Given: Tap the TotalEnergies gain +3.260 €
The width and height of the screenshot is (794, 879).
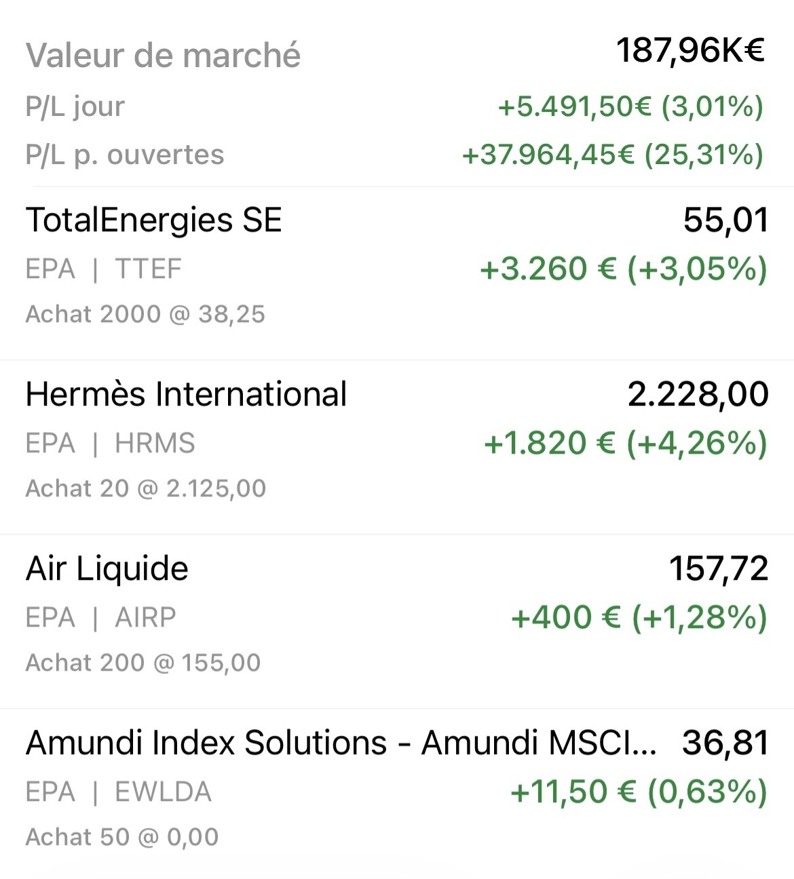Looking at the screenshot, I should pos(623,269).
